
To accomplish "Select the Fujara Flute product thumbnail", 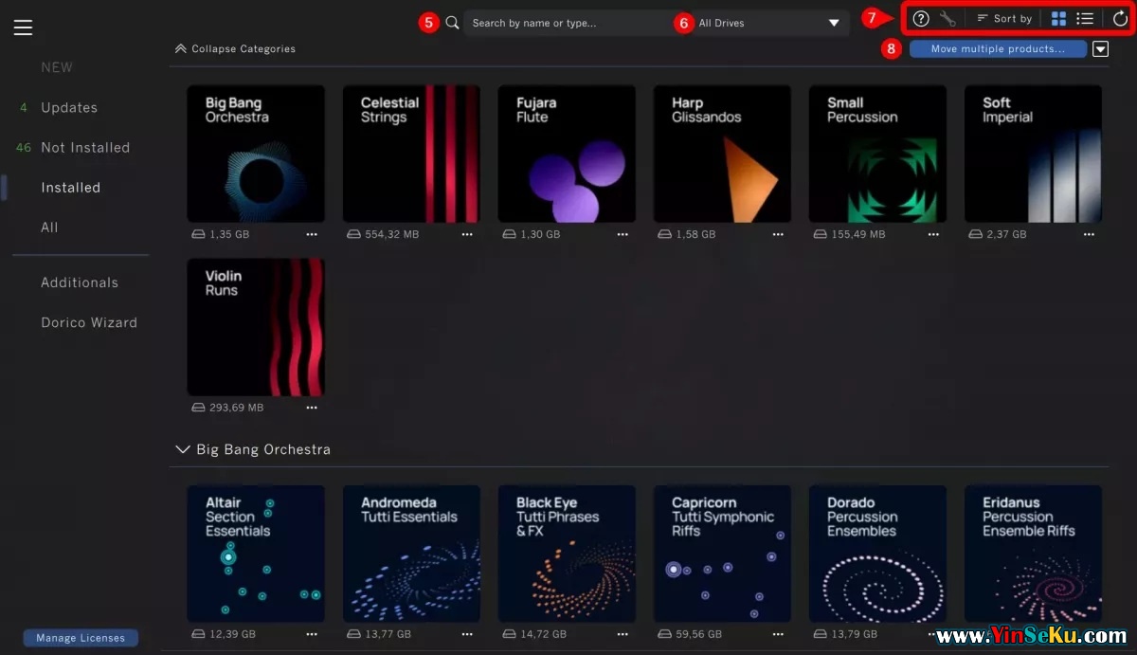I will [x=567, y=154].
